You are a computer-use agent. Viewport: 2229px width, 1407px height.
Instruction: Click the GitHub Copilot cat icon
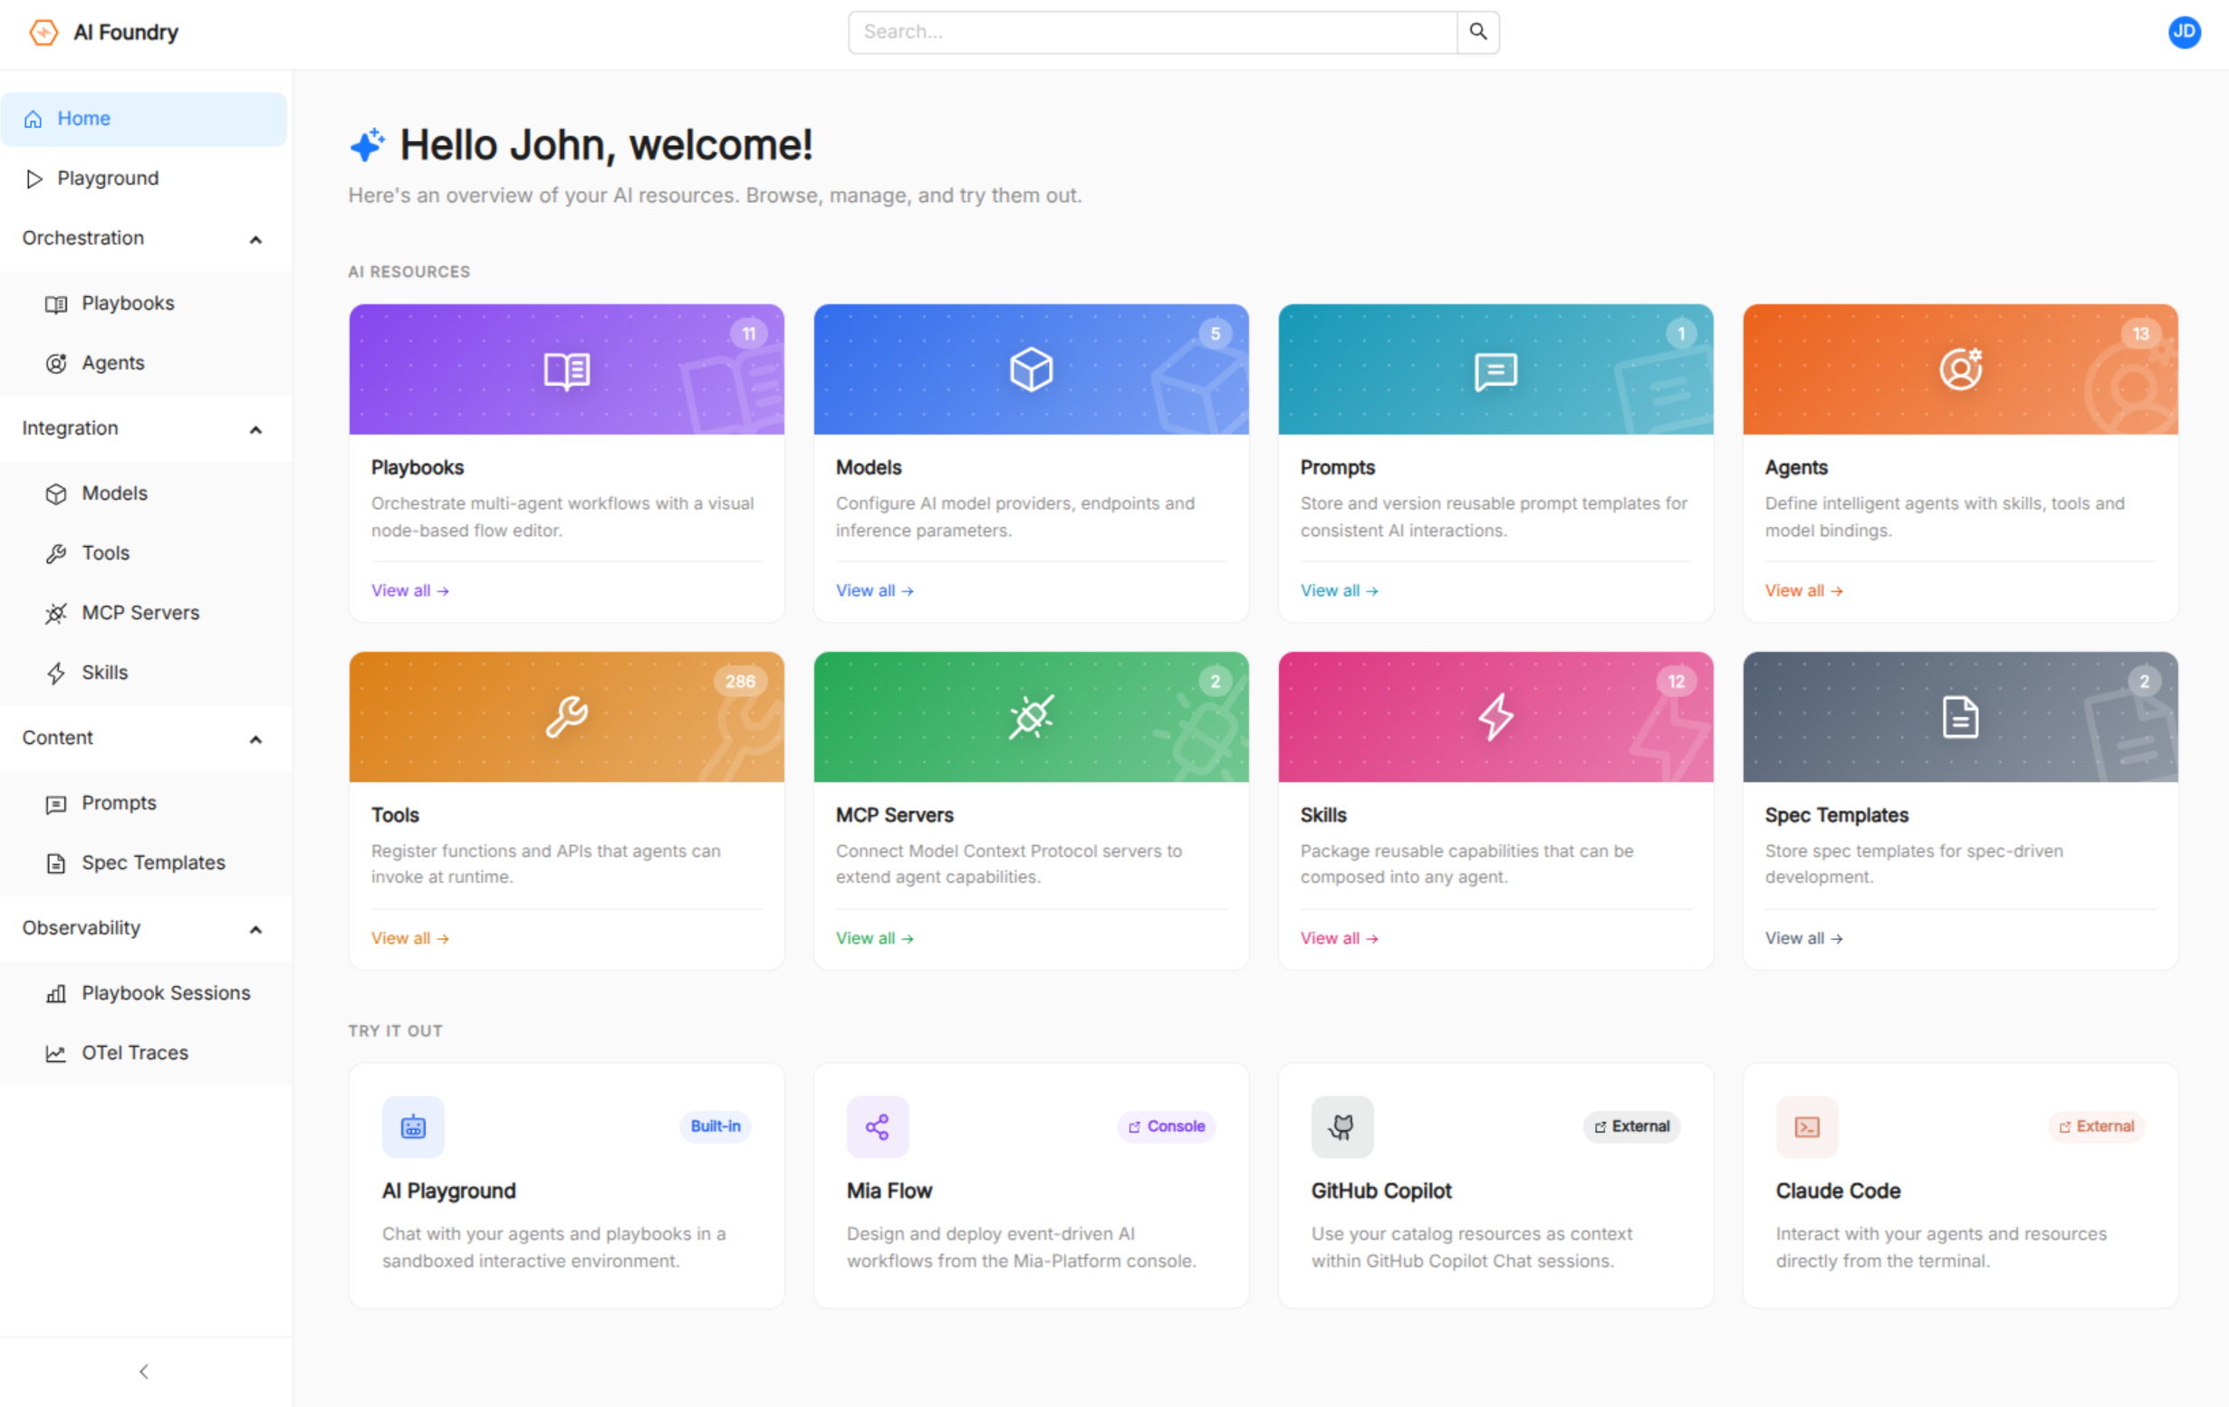[x=1342, y=1125]
